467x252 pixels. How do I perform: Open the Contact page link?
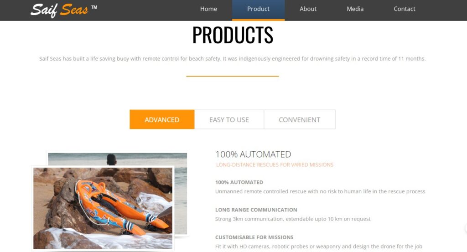(405, 9)
